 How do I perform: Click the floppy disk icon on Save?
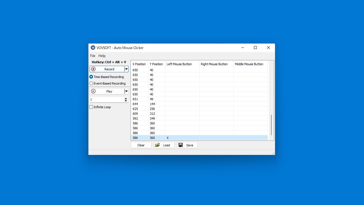tap(181, 145)
